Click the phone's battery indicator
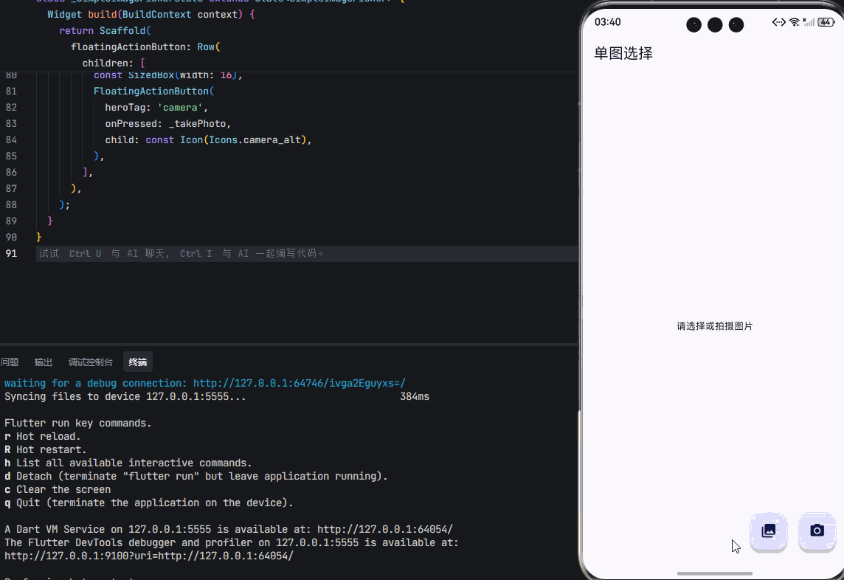The height and width of the screenshot is (580, 844). [x=826, y=22]
